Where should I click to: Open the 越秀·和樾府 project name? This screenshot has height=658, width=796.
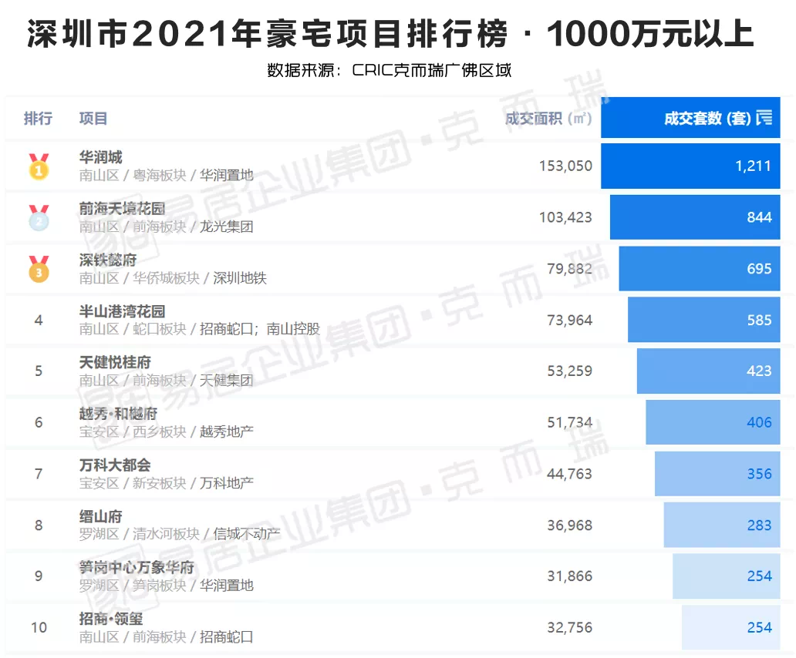[118, 414]
